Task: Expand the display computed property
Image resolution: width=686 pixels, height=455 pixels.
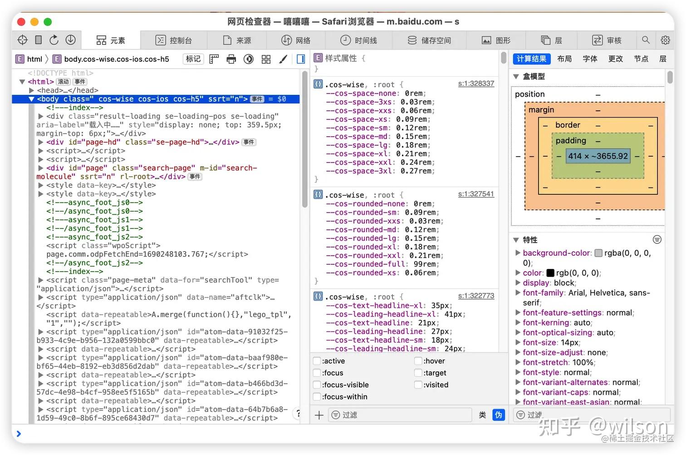Action: pos(518,283)
